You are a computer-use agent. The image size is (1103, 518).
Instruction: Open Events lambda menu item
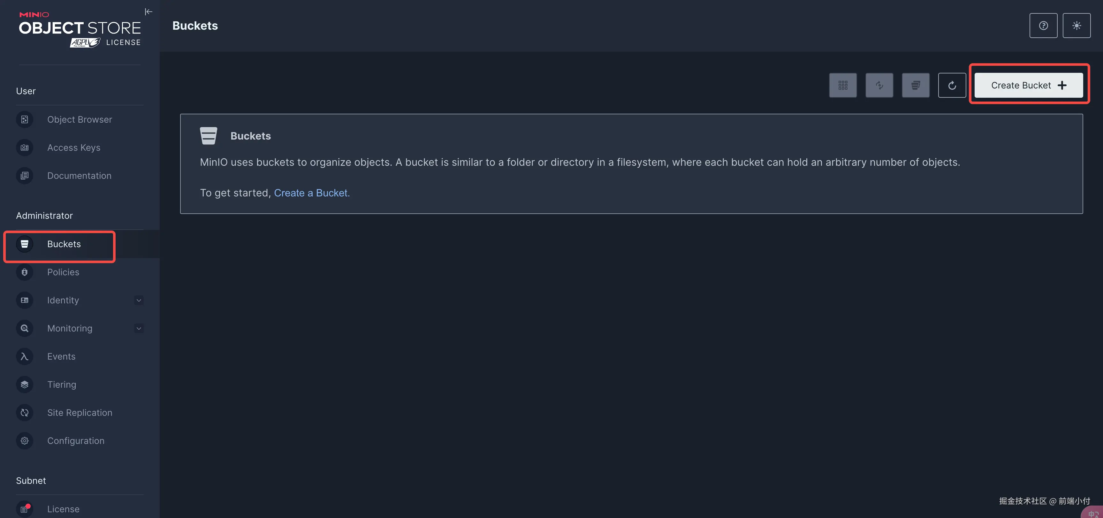click(61, 357)
